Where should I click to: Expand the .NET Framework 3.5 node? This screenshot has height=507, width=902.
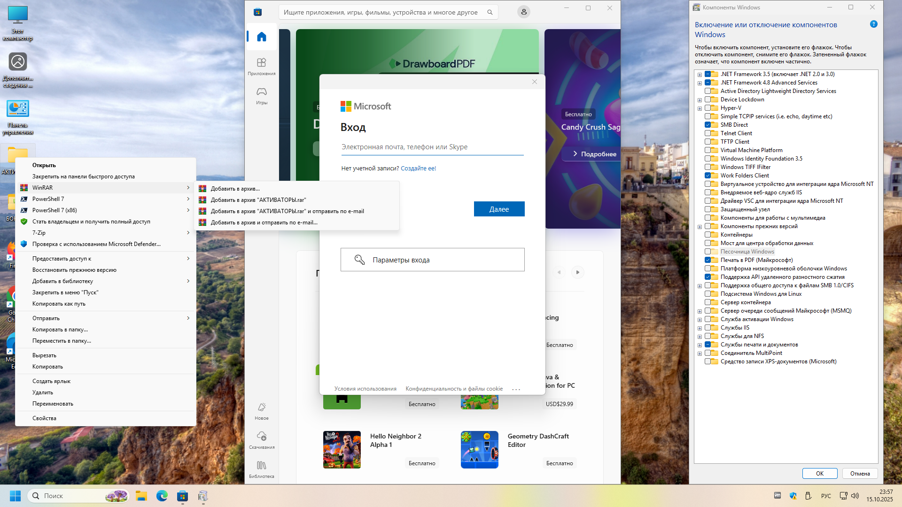(x=700, y=75)
